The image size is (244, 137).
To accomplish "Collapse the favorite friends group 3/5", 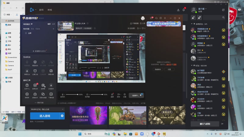I will tap(192, 24).
